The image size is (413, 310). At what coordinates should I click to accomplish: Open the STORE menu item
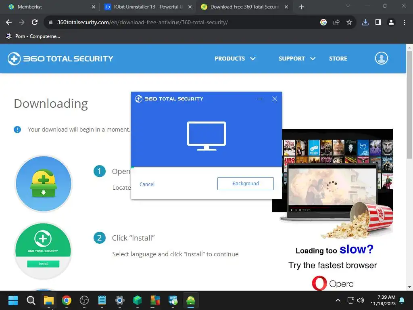point(338,59)
